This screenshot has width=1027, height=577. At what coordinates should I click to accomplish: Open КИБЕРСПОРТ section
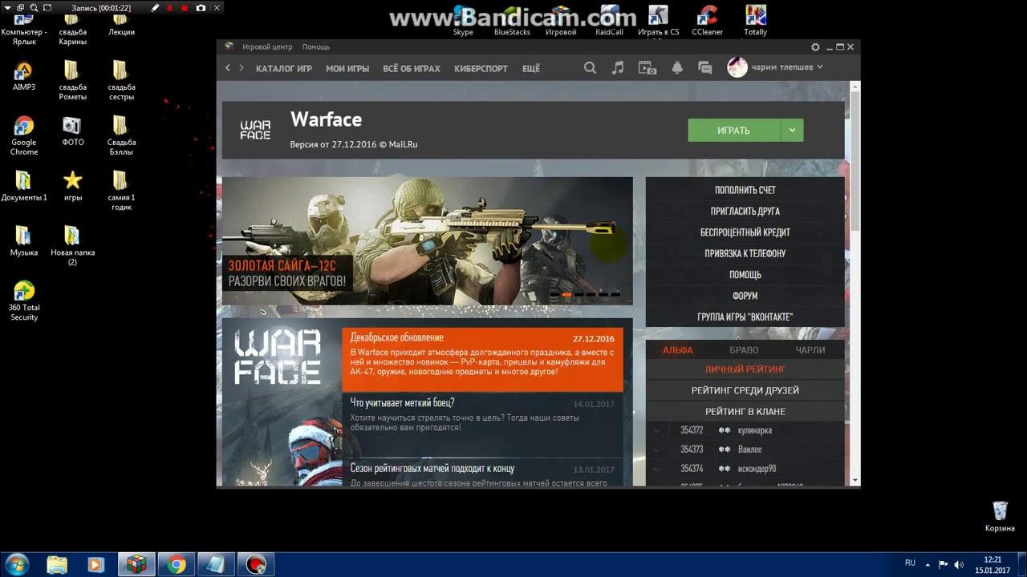[481, 69]
